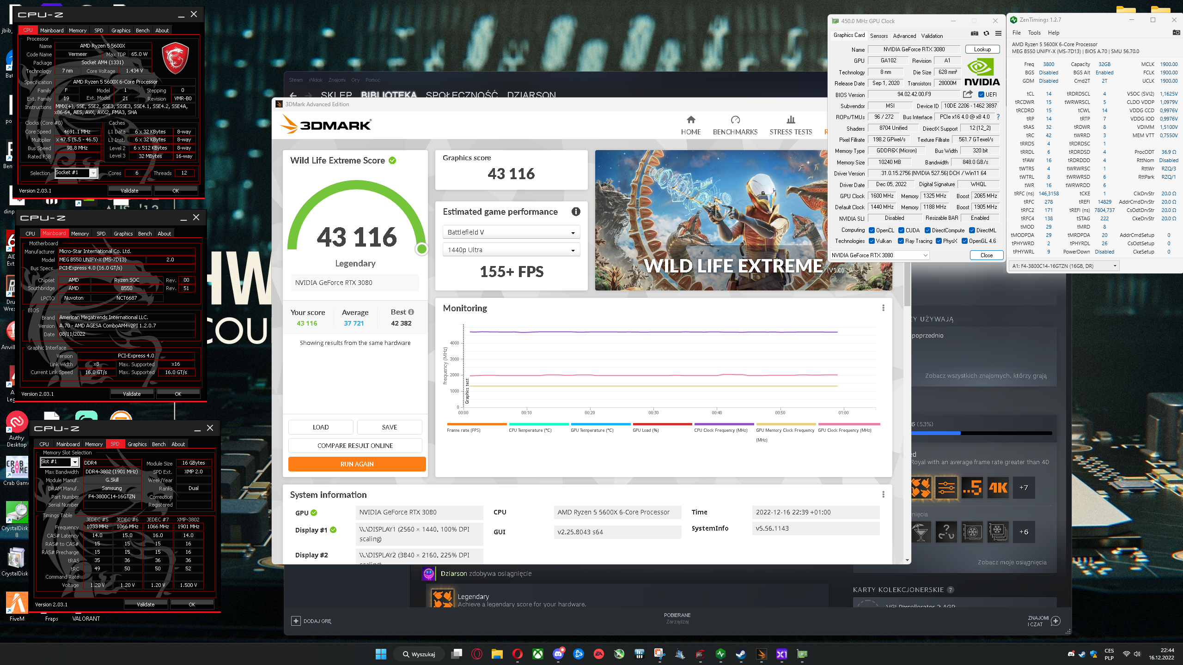The image size is (1183, 665).
Task: Expand the Battlefield V game dropdown
Action: 511,232
